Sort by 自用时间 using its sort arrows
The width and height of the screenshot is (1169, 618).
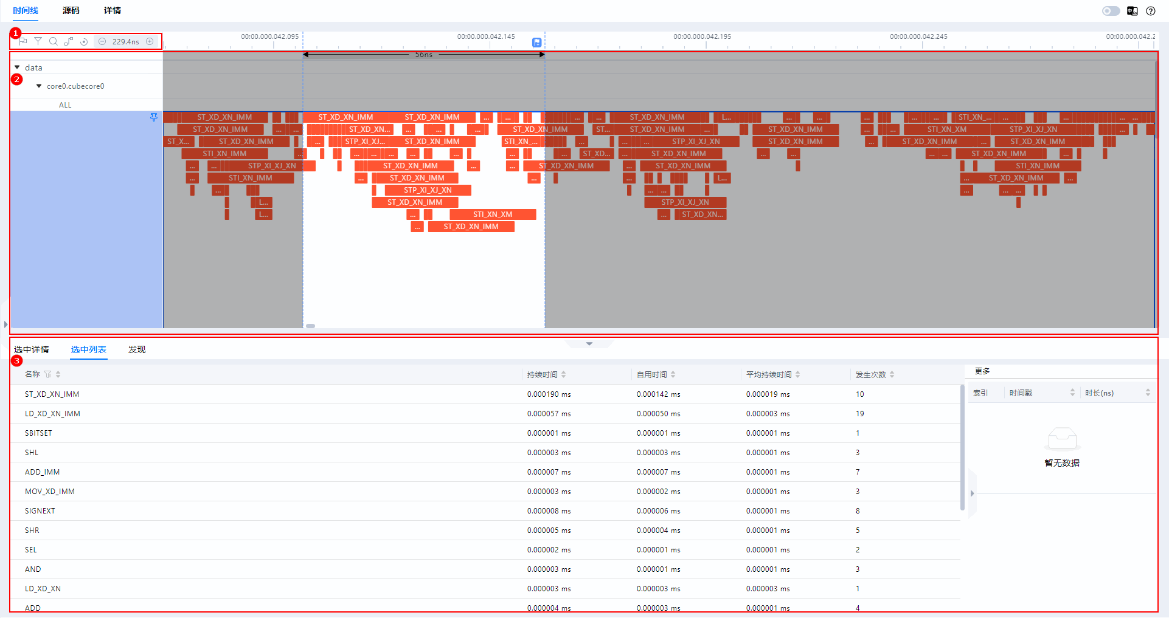(673, 374)
